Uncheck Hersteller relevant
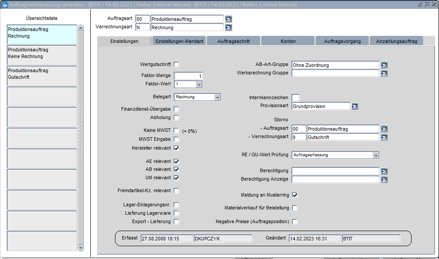This screenshot has width=439, height=259. [x=176, y=148]
